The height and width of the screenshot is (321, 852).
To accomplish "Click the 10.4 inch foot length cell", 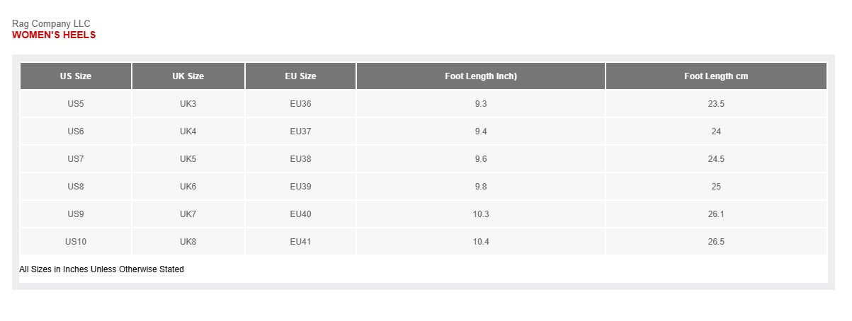I will point(480,242).
